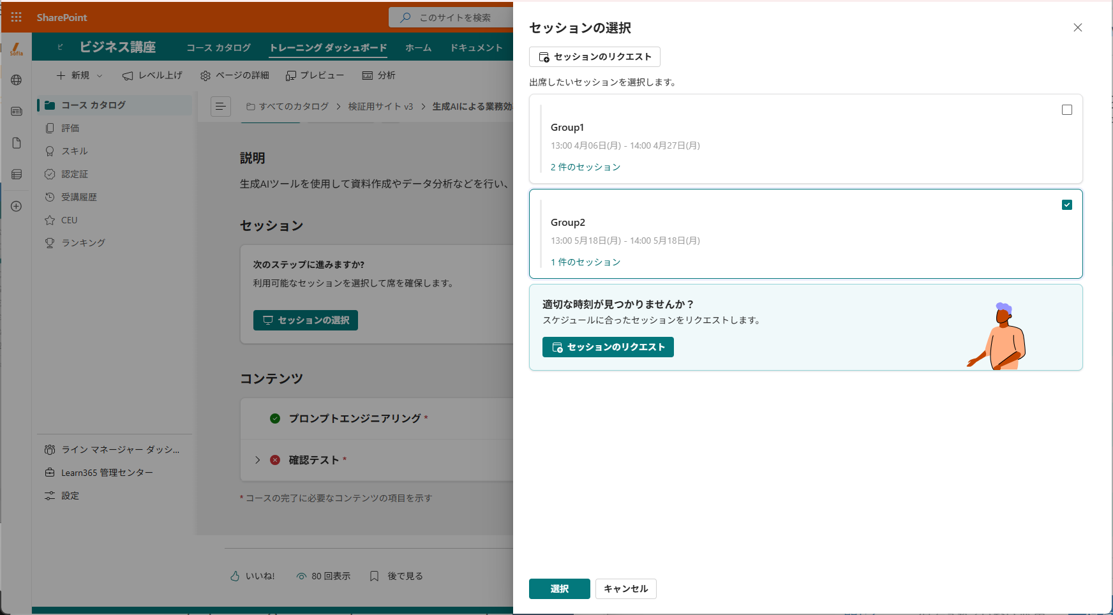
Task: Go to 検証用サイト v3 breadcrumb
Action: pyautogui.click(x=380, y=107)
